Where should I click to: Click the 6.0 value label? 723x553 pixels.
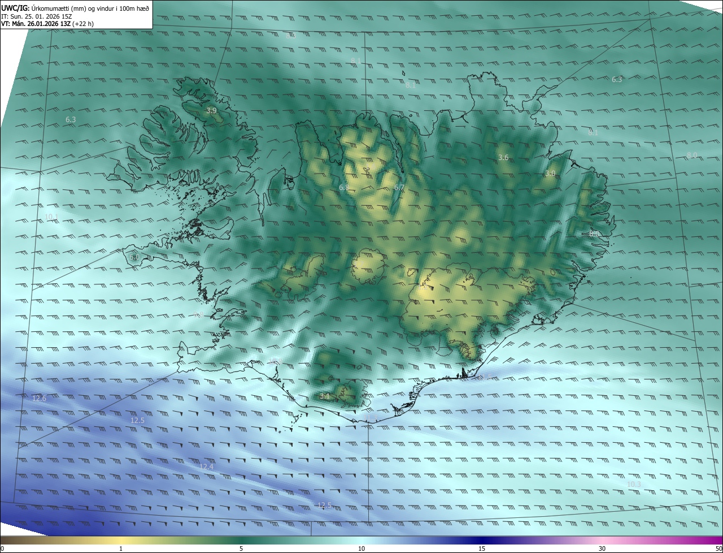pyautogui.click(x=134, y=257)
